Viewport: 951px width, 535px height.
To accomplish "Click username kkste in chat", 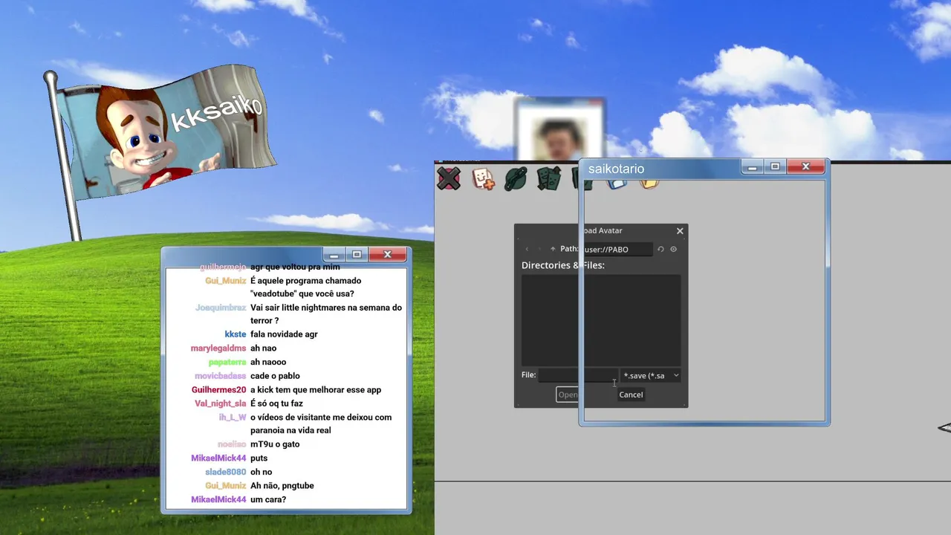I will pos(235,334).
